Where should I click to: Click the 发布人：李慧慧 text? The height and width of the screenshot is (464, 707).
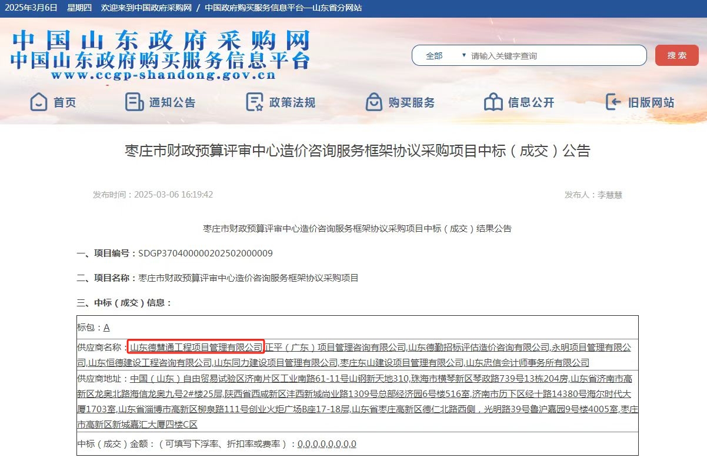tap(593, 195)
